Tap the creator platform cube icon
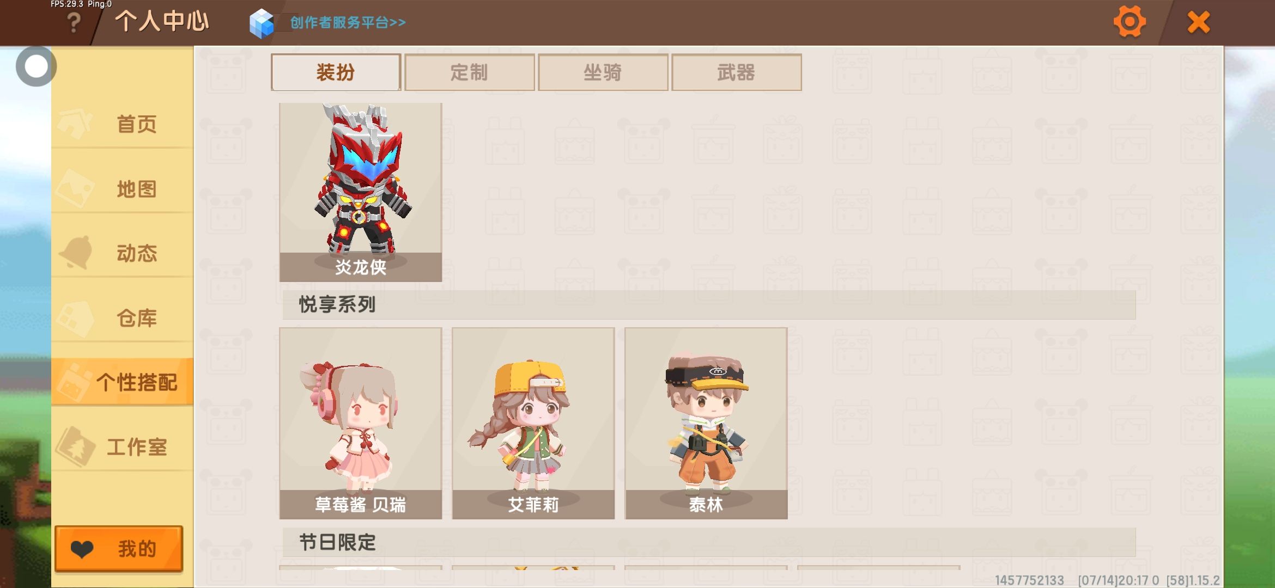The image size is (1275, 588). click(262, 23)
